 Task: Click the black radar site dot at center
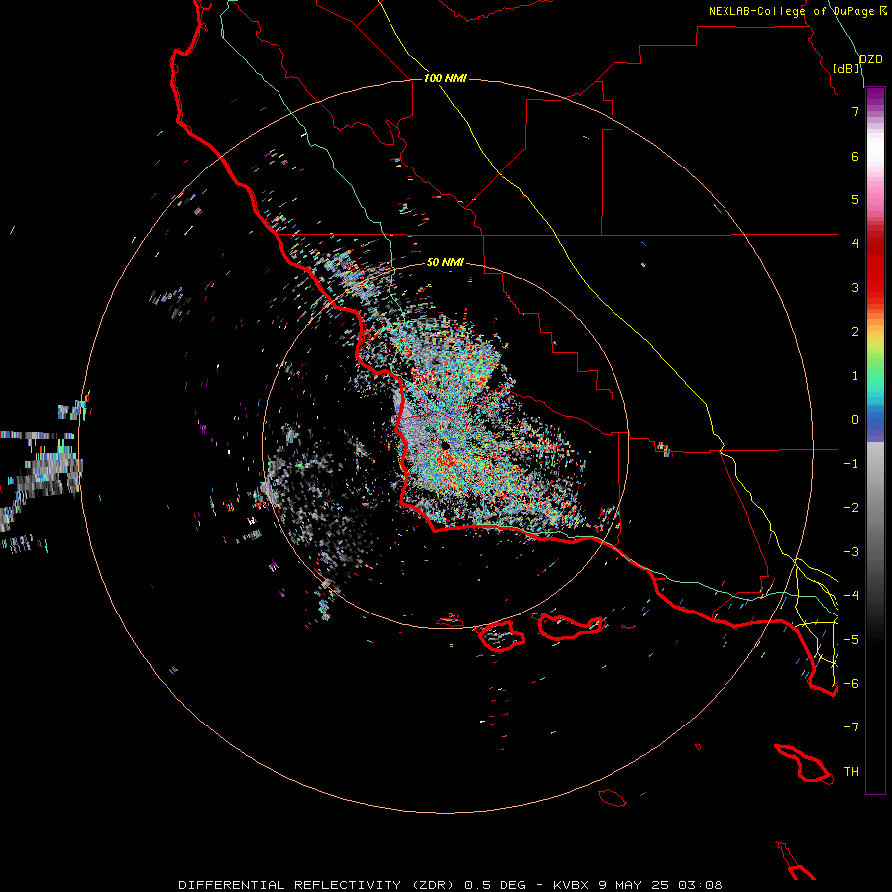pos(445,445)
